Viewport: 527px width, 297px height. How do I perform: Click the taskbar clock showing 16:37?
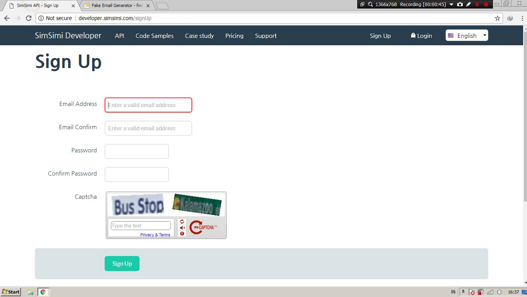point(513,292)
